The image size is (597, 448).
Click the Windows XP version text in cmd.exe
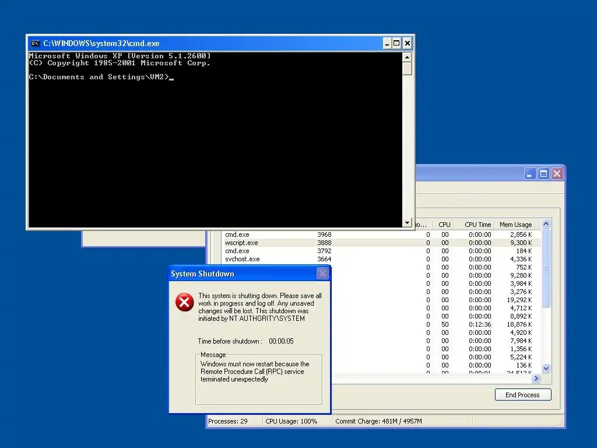coord(120,56)
